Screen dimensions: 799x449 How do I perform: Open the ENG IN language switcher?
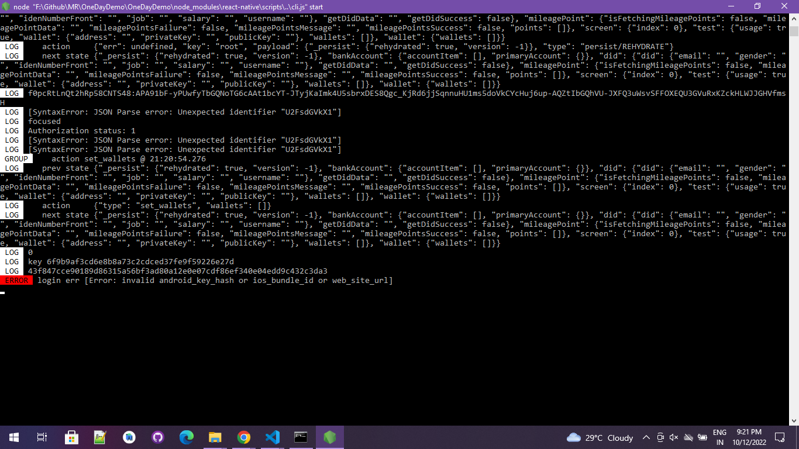(x=719, y=437)
